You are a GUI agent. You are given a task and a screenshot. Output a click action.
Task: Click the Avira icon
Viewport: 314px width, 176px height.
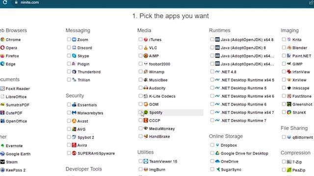point(74,145)
